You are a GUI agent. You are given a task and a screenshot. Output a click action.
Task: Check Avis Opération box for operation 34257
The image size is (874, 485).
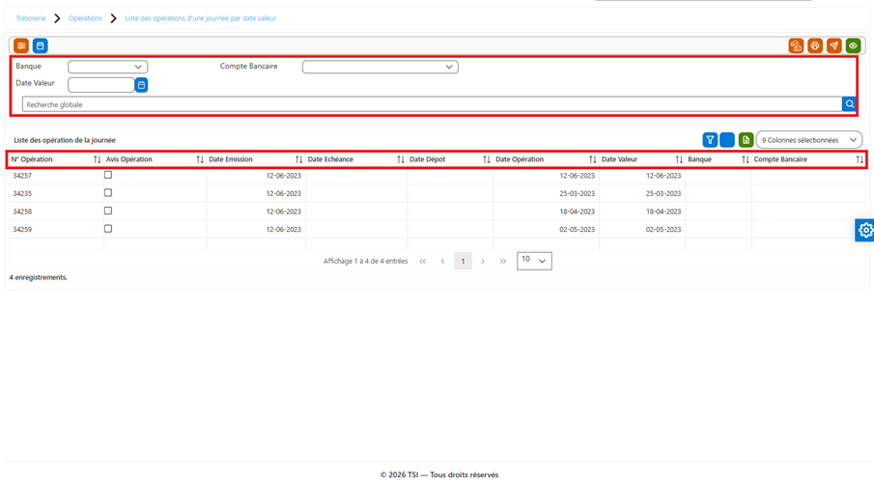108,175
